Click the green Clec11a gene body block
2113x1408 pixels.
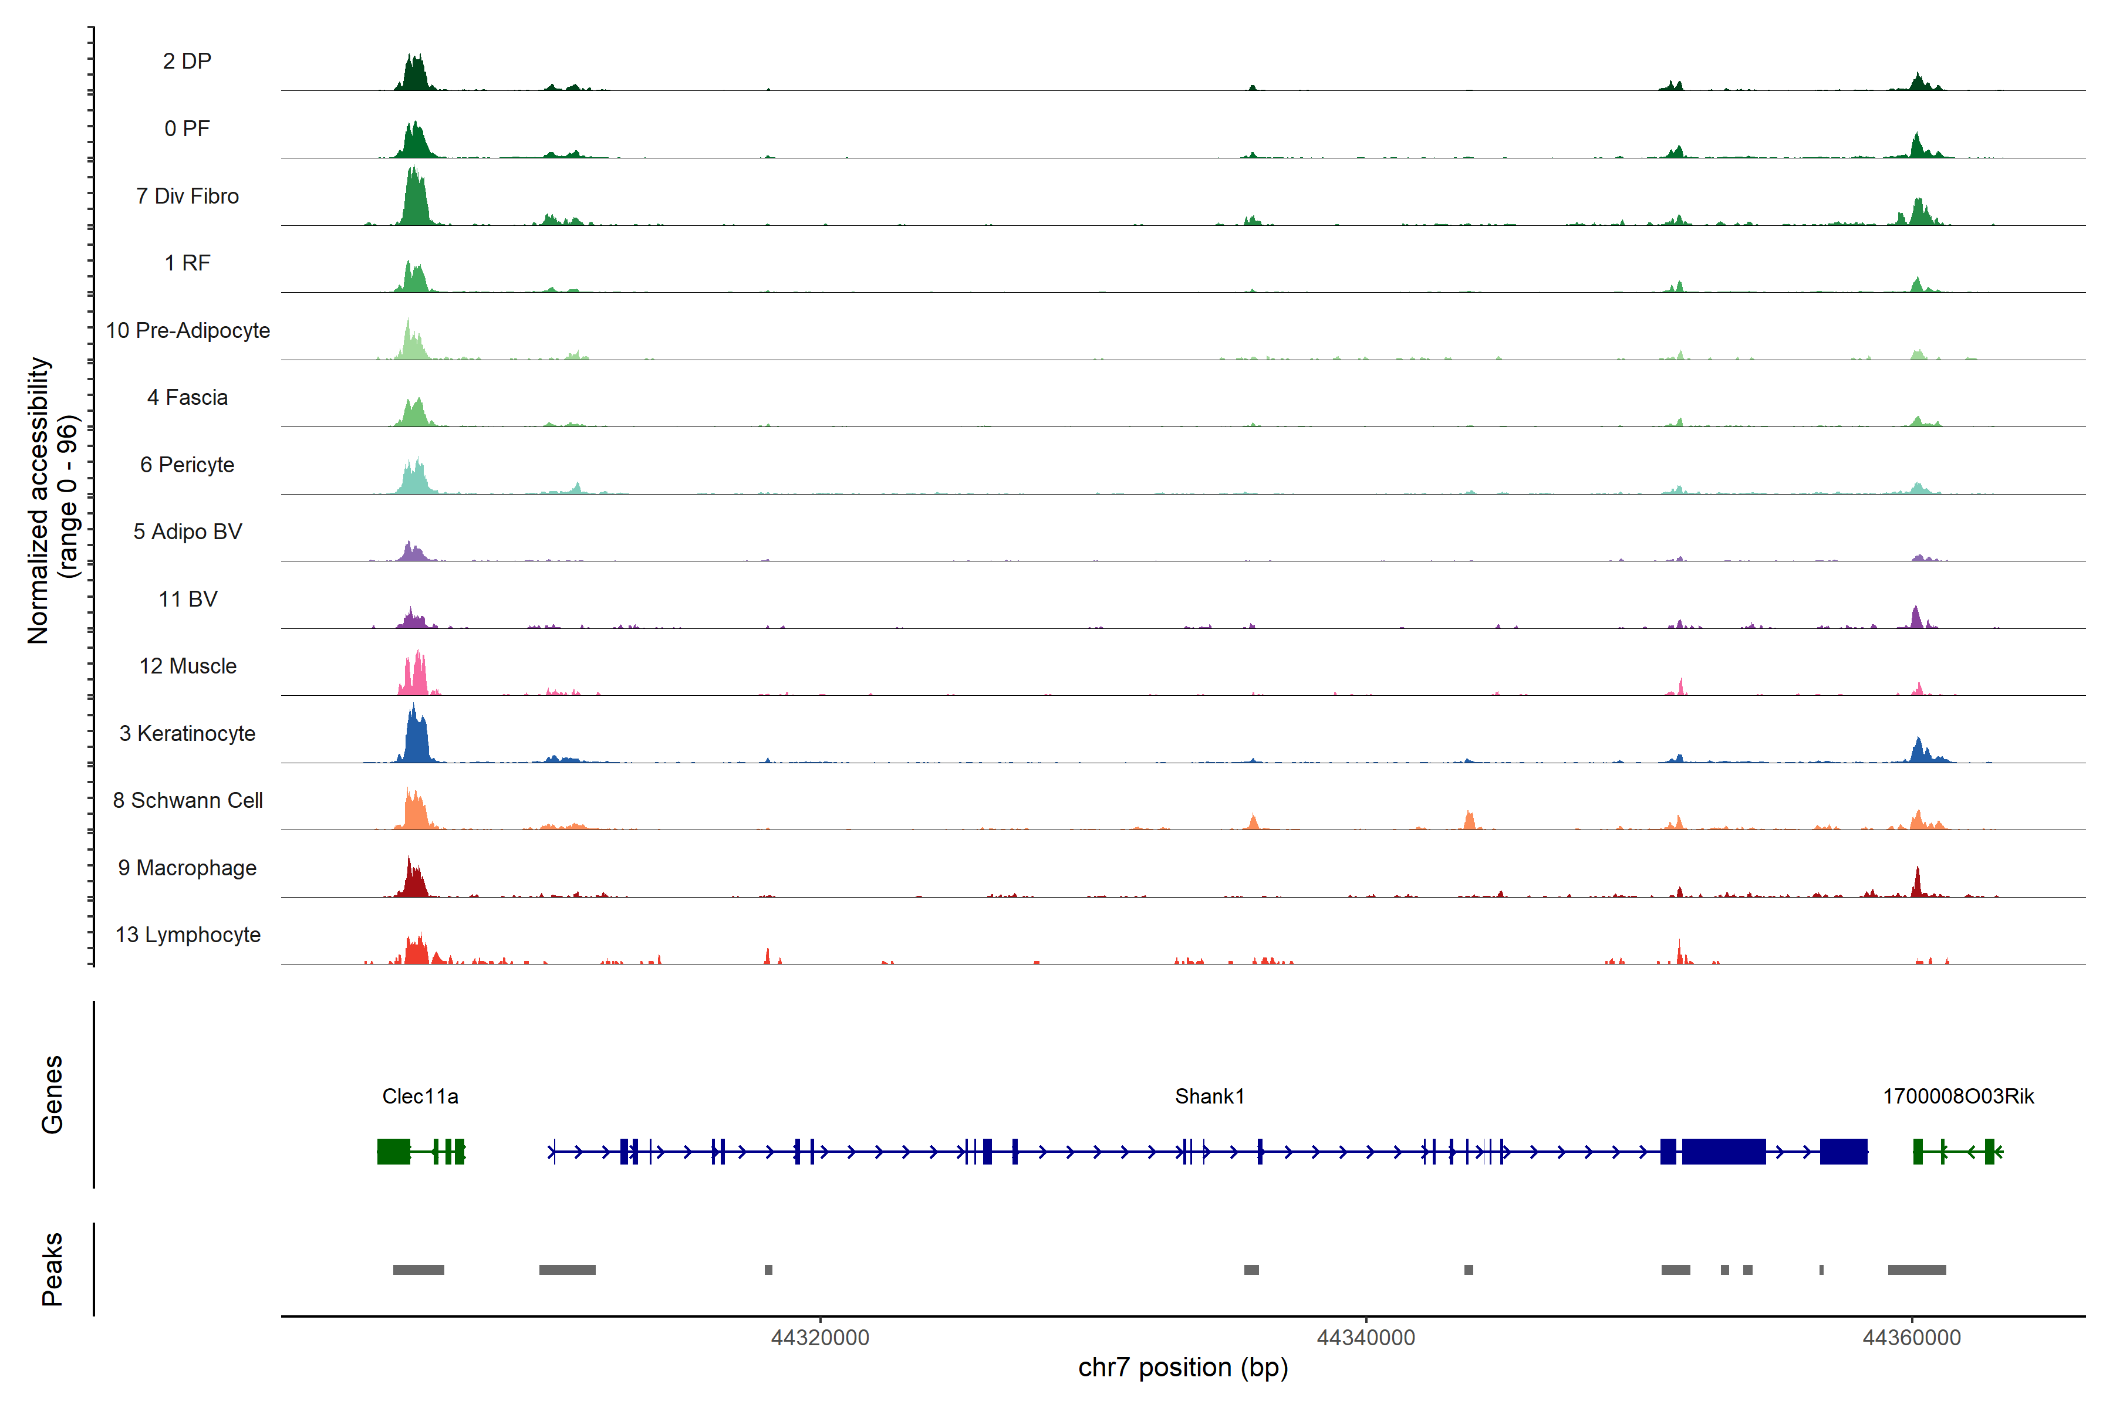[x=393, y=1151]
